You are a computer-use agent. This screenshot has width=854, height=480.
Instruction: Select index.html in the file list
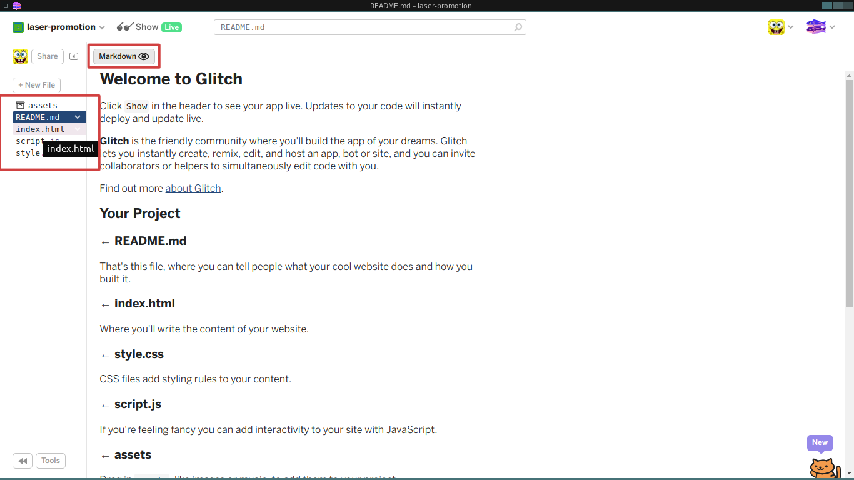pyautogui.click(x=49, y=129)
